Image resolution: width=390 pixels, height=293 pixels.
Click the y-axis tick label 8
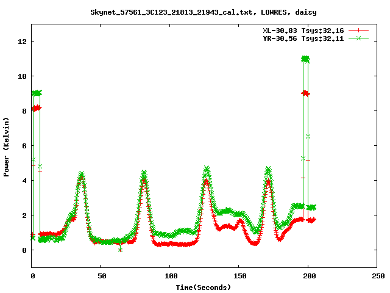click(24, 111)
